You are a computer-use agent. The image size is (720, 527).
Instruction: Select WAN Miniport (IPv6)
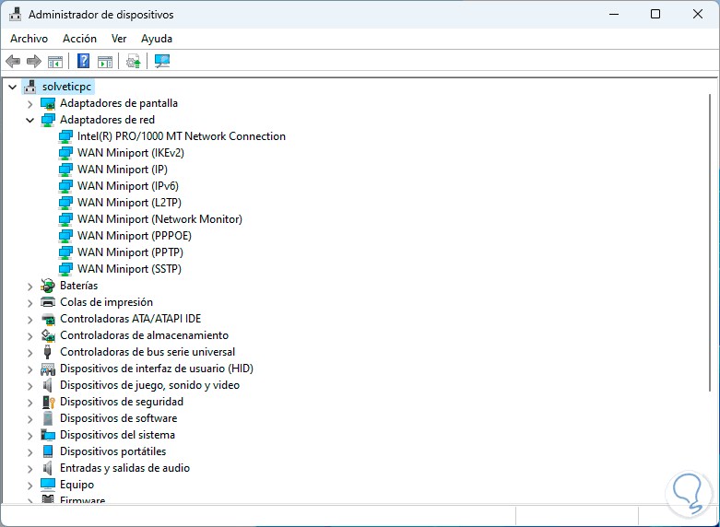(128, 186)
